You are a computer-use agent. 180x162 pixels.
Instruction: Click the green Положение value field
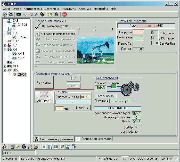click(138, 38)
